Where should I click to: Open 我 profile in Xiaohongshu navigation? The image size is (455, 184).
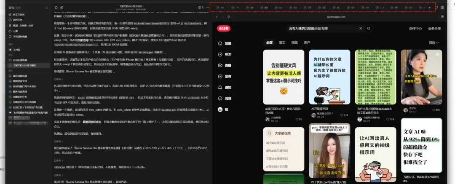(x=223, y=109)
